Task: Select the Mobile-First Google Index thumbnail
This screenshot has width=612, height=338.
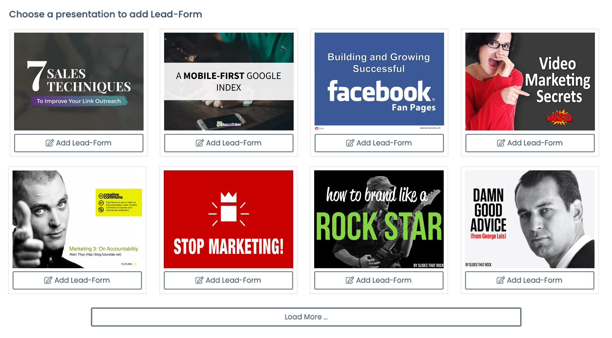Action: pos(229,82)
